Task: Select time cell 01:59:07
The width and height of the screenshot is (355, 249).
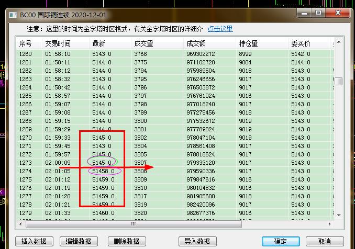Action: pyautogui.click(x=58, y=104)
